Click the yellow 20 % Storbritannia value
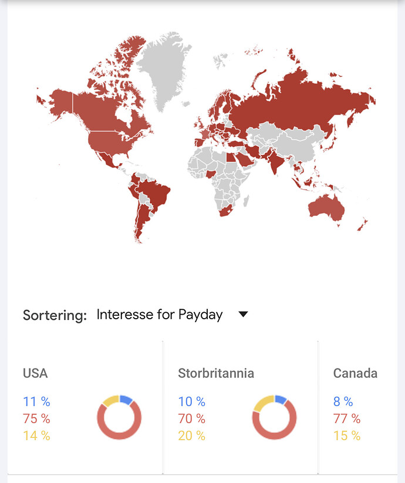 (191, 435)
